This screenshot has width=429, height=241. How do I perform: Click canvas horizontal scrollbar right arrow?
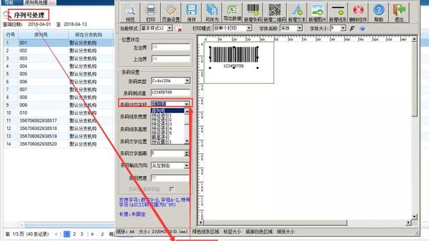point(408,223)
